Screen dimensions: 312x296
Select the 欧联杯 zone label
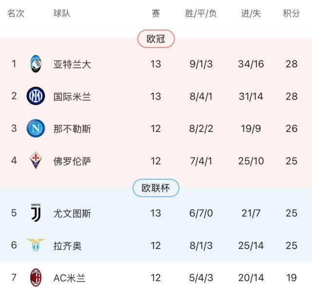156,188
